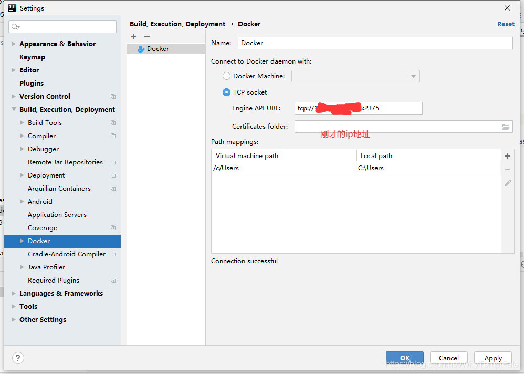This screenshot has width=524, height=374.
Task: Click the Cancel button
Action: point(449,358)
